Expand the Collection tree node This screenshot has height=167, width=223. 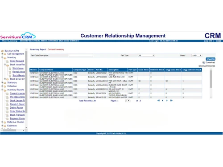coord(2,86)
